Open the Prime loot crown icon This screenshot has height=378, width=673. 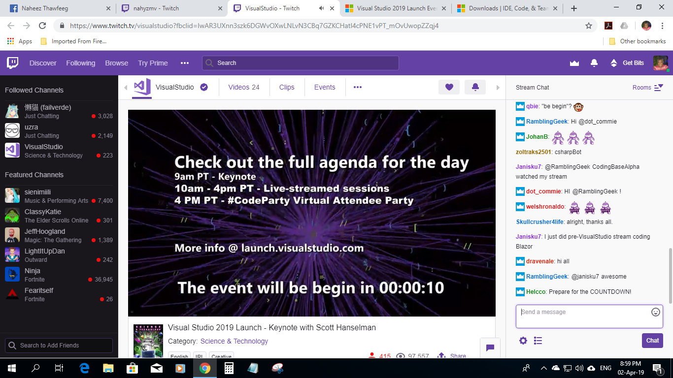tap(574, 63)
